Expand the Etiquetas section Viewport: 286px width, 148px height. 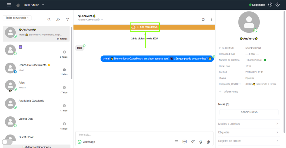[248, 132]
